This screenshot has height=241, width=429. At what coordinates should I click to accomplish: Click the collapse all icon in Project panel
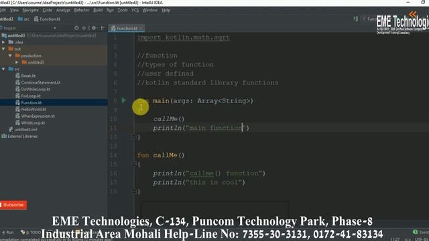(x=84, y=28)
